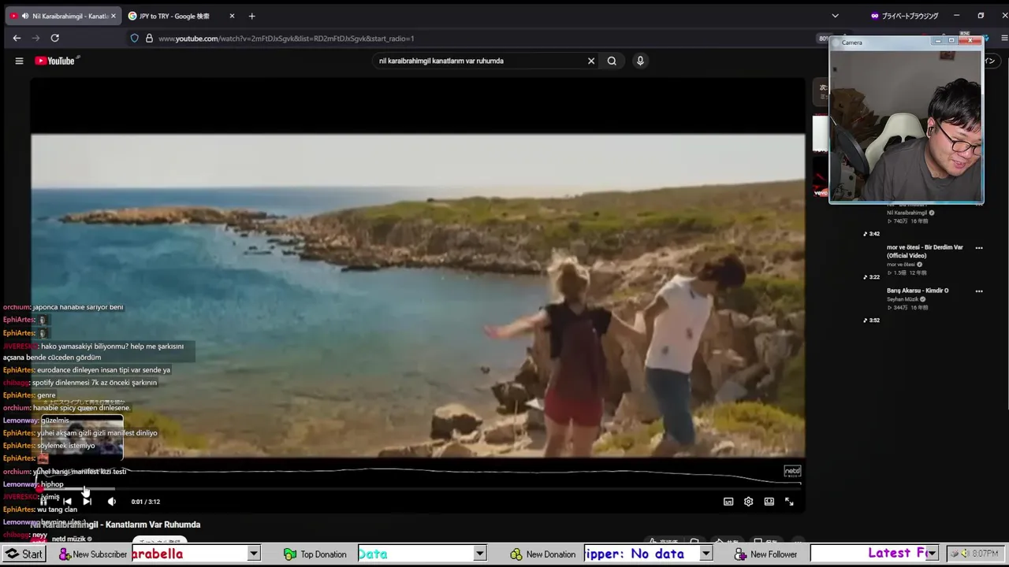
Task: Open Barış Akarsu Kimdir O video
Action: click(918, 291)
